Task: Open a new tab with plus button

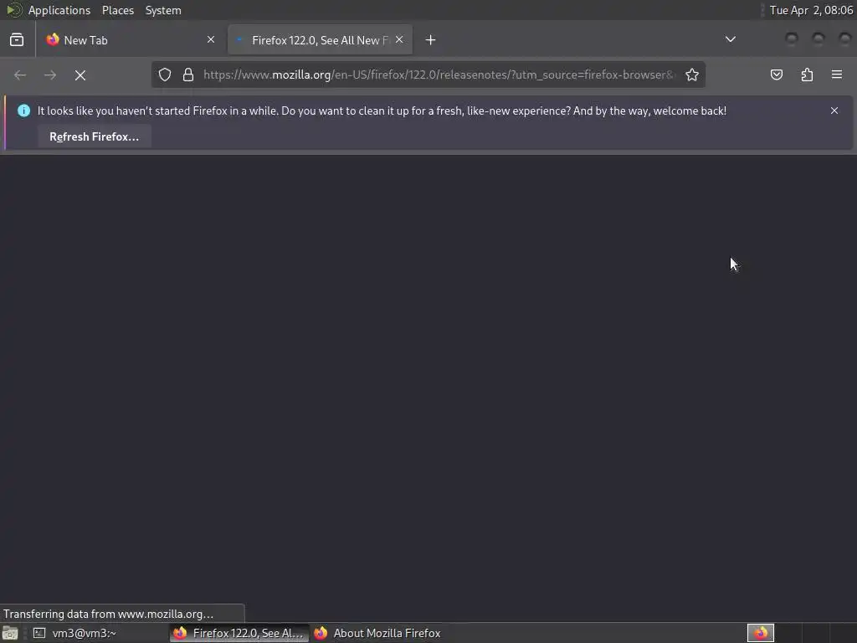Action: tap(431, 40)
